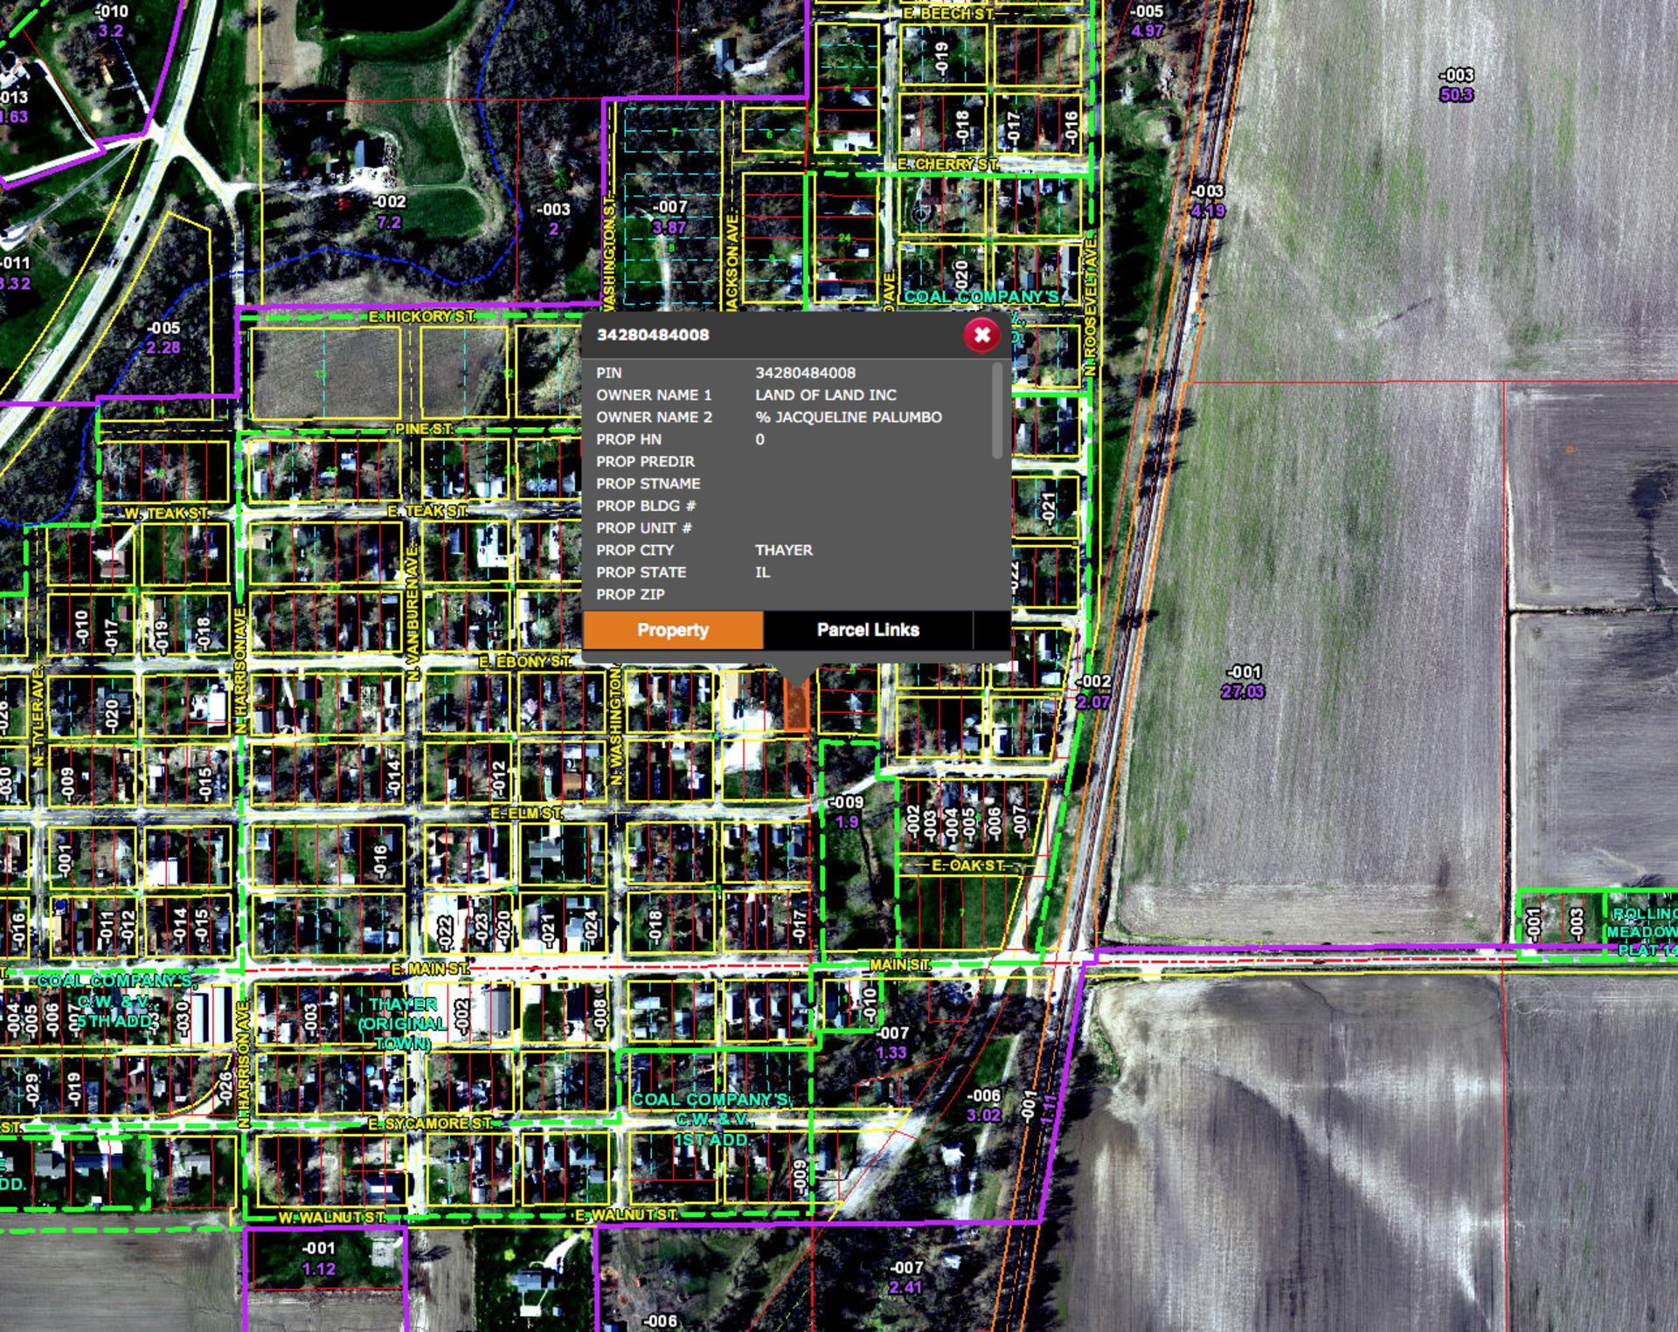This screenshot has width=1678, height=1332.
Task: Close the parcel info popup
Action: (981, 335)
